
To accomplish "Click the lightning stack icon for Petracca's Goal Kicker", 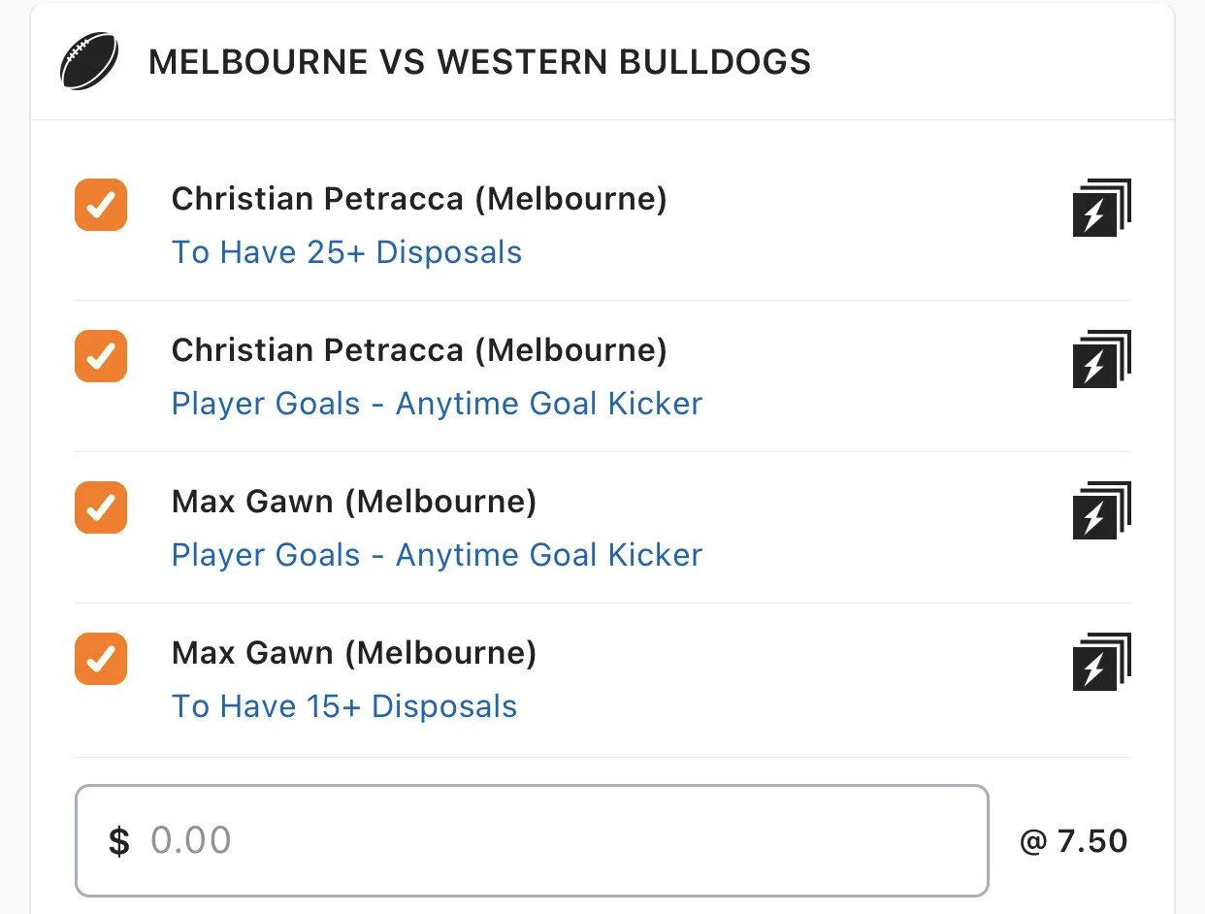I will (x=1101, y=360).
